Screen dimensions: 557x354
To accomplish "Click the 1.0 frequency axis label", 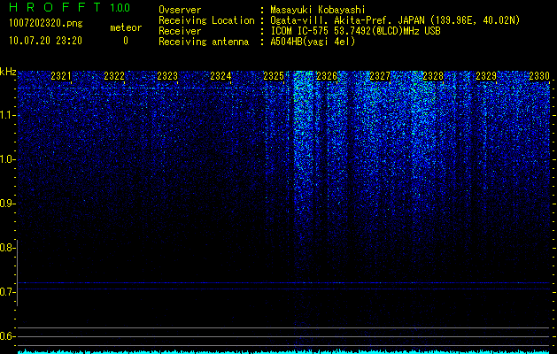I will tap(7, 159).
